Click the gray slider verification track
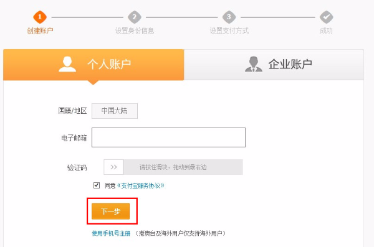The width and height of the screenshot is (374, 247). [x=183, y=167]
